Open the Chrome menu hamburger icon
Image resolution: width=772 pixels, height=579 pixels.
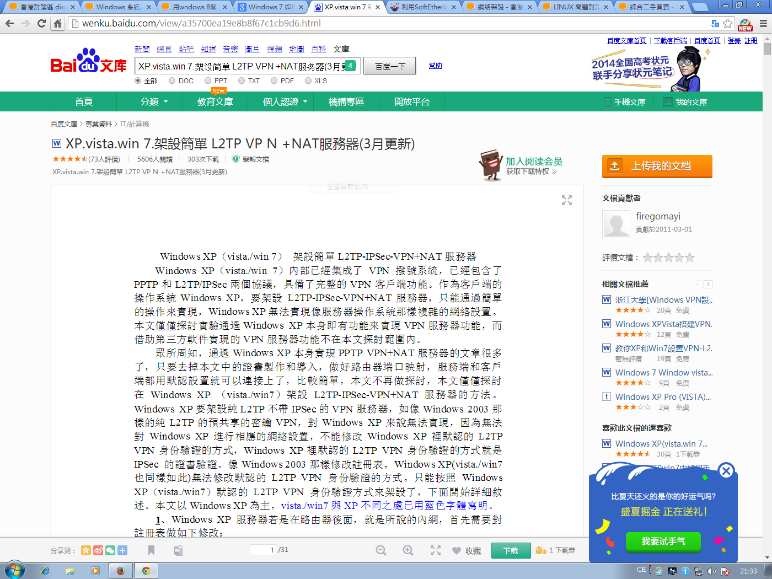pyautogui.click(x=763, y=24)
